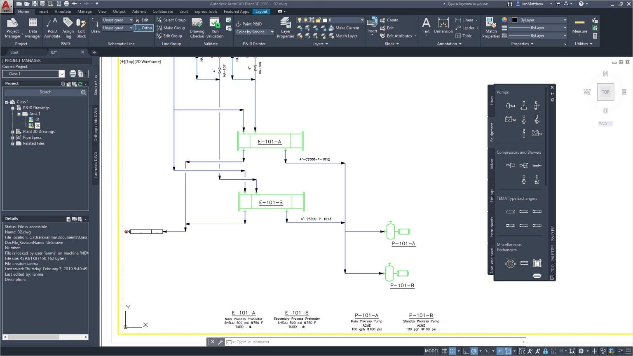Expand the Pipe Specs tree node
The image size is (633, 356).
(13, 137)
